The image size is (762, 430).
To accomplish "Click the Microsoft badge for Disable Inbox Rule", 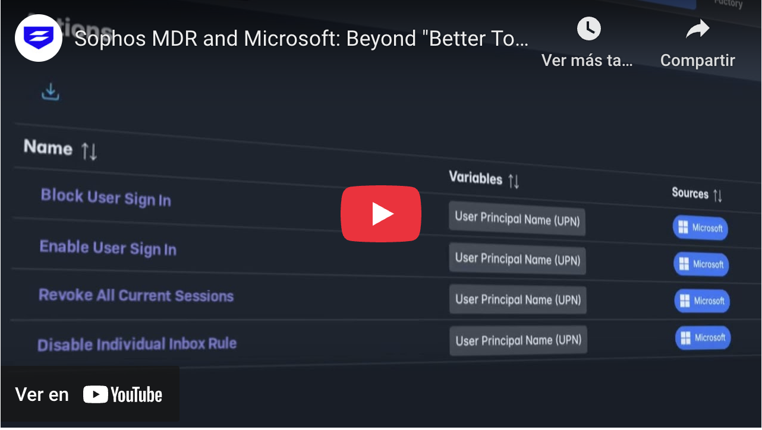I will pyautogui.click(x=703, y=338).
